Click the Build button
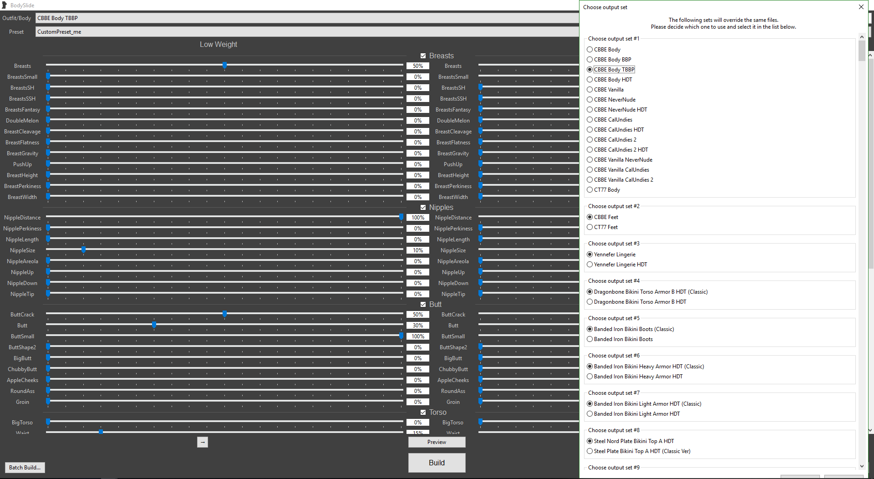This screenshot has width=874, height=479. (x=437, y=463)
